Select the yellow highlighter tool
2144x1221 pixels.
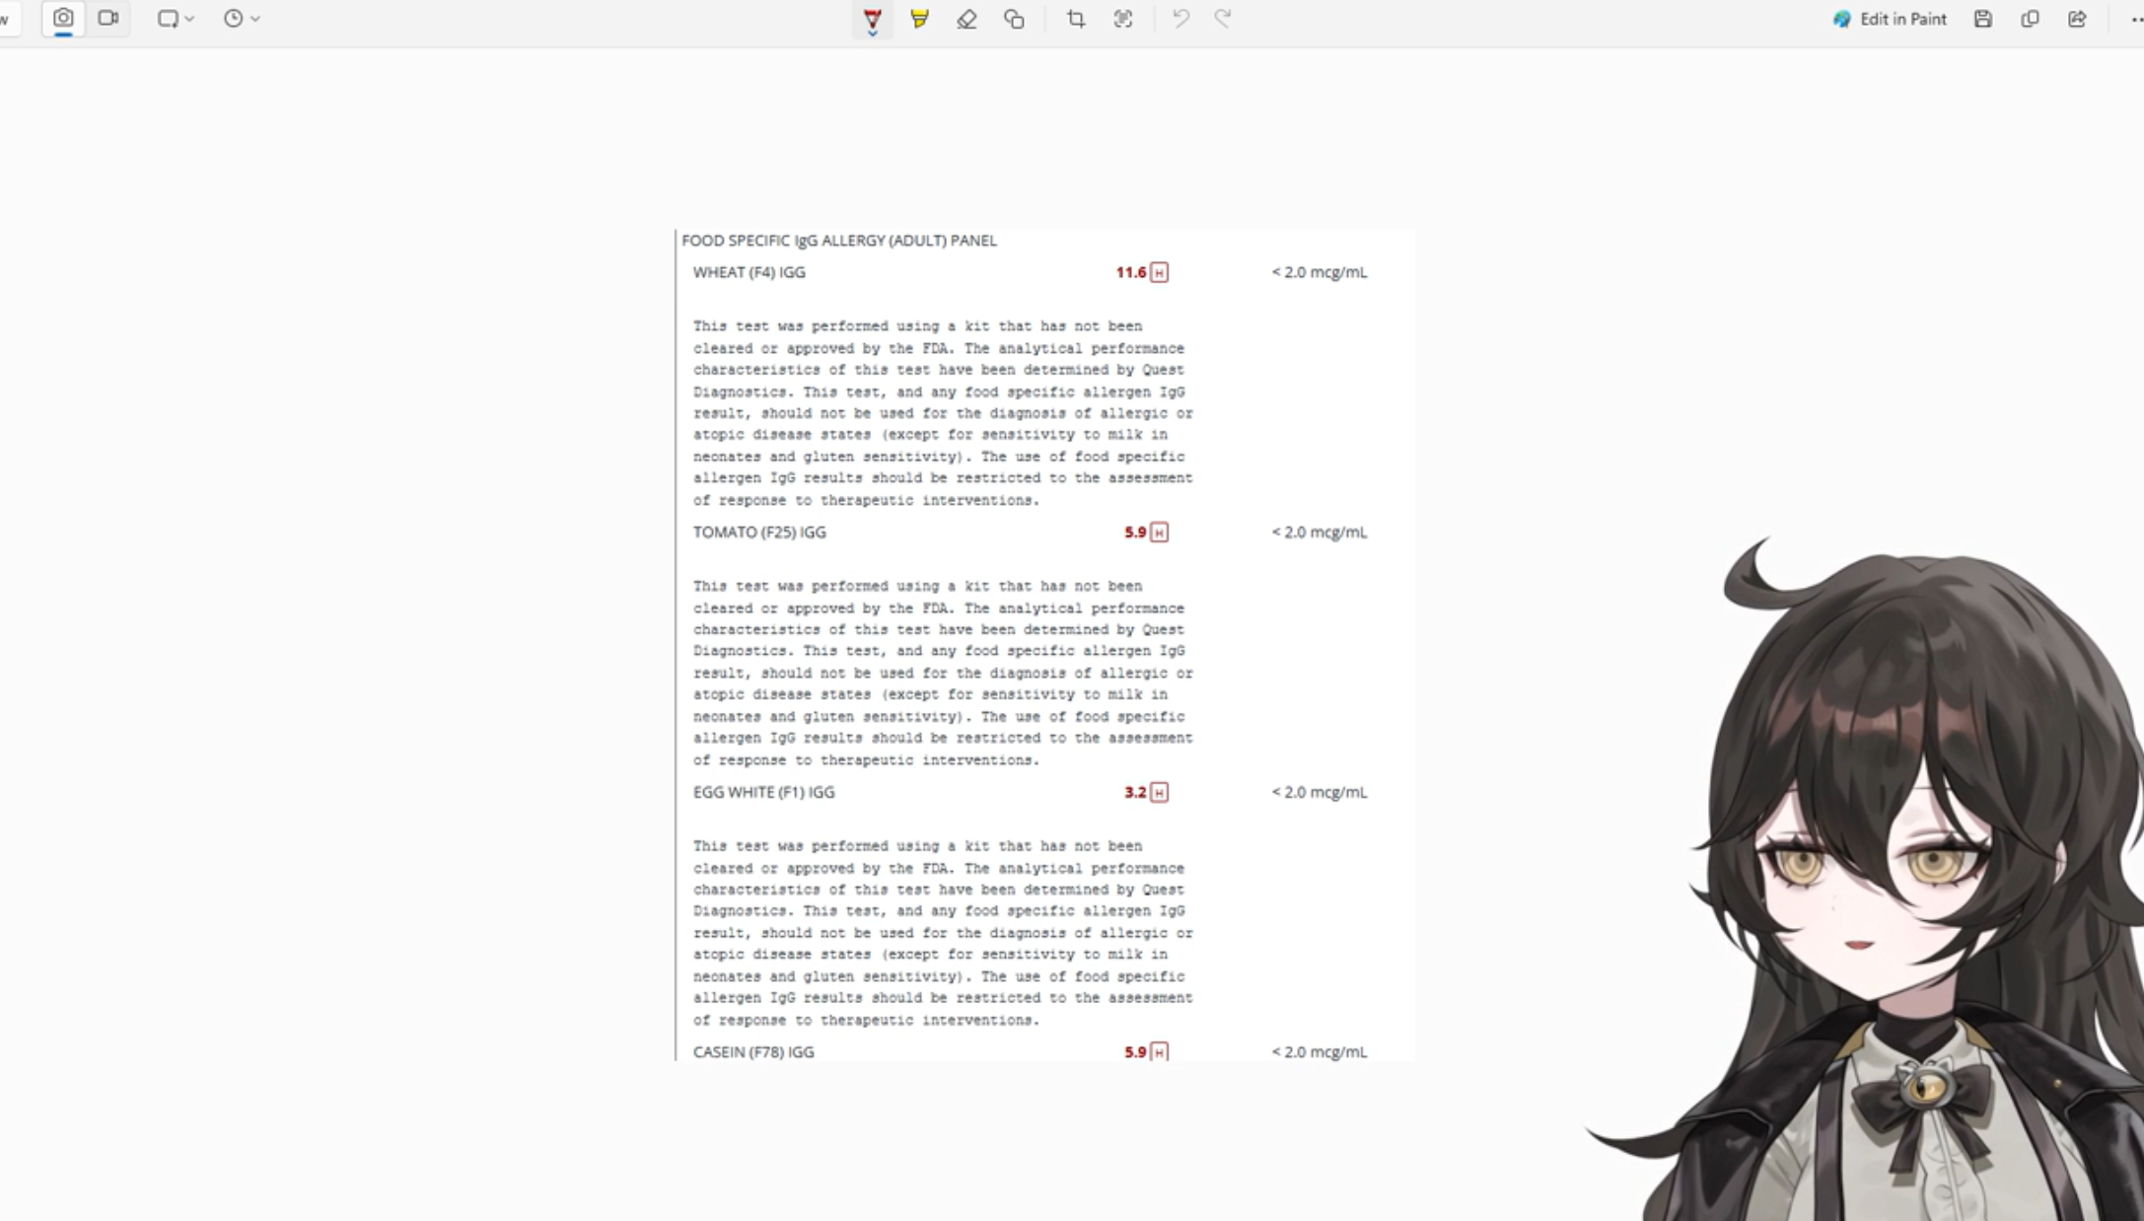pos(919,19)
